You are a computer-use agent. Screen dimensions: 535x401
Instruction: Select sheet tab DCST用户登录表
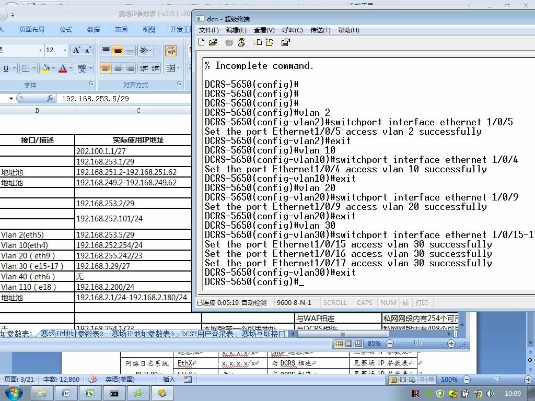[207, 334]
